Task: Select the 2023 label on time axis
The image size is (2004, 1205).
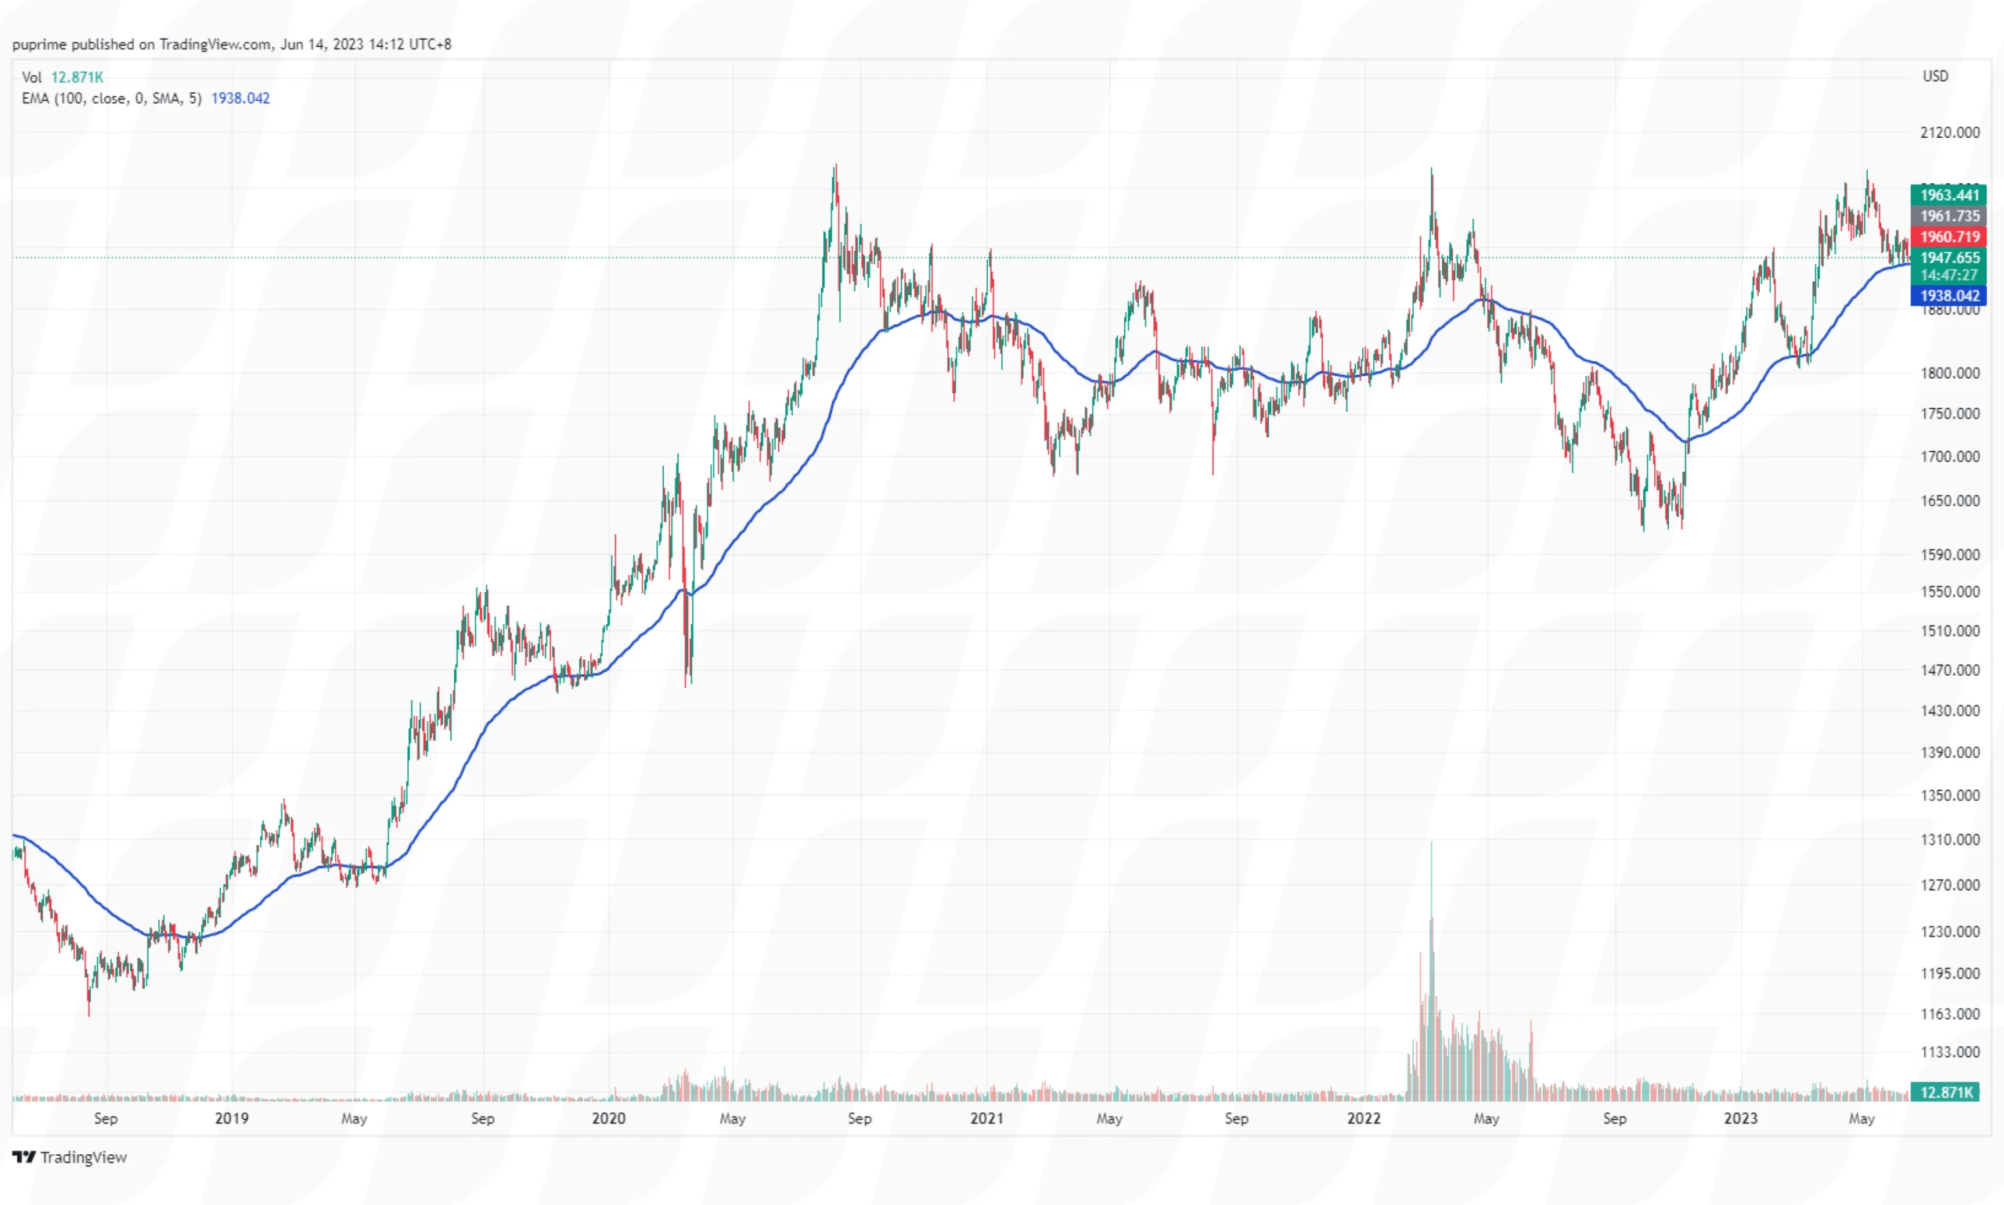Action: [x=1740, y=1118]
